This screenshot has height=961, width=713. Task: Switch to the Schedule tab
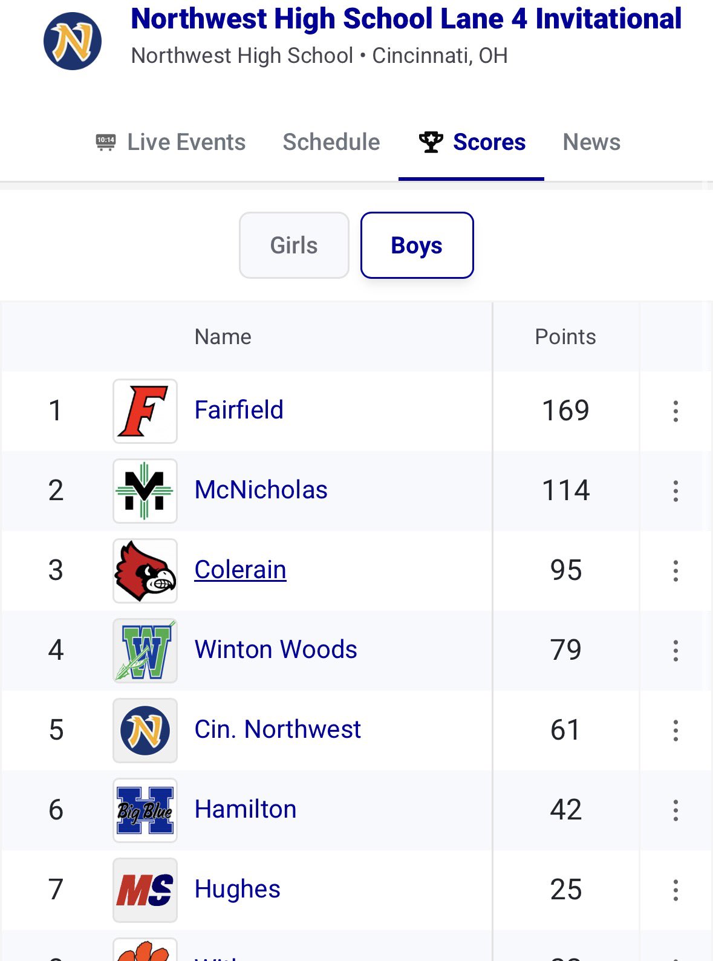tap(331, 143)
